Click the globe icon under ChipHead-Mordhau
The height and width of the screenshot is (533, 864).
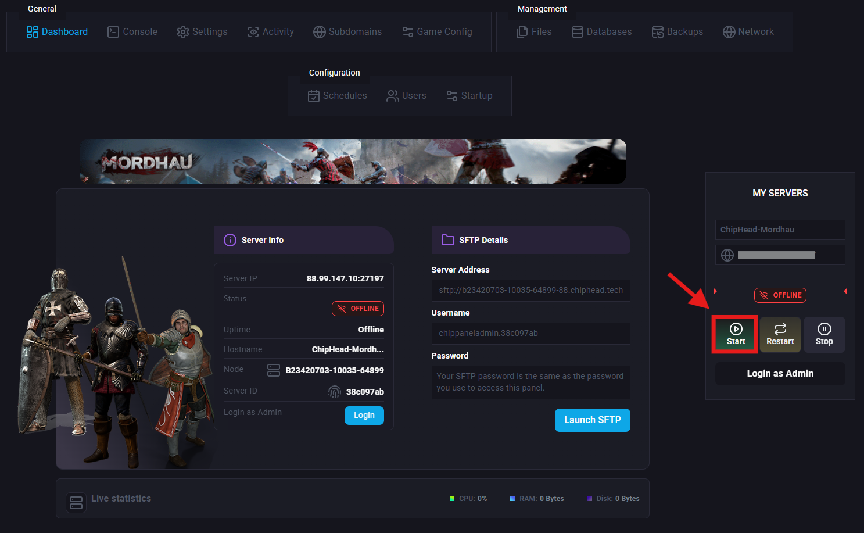point(727,255)
